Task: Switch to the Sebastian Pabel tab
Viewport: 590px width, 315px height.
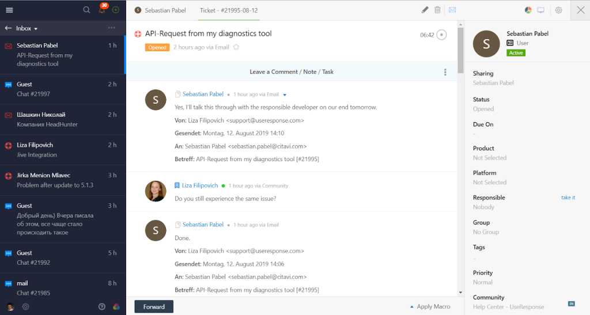Action: click(161, 10)
